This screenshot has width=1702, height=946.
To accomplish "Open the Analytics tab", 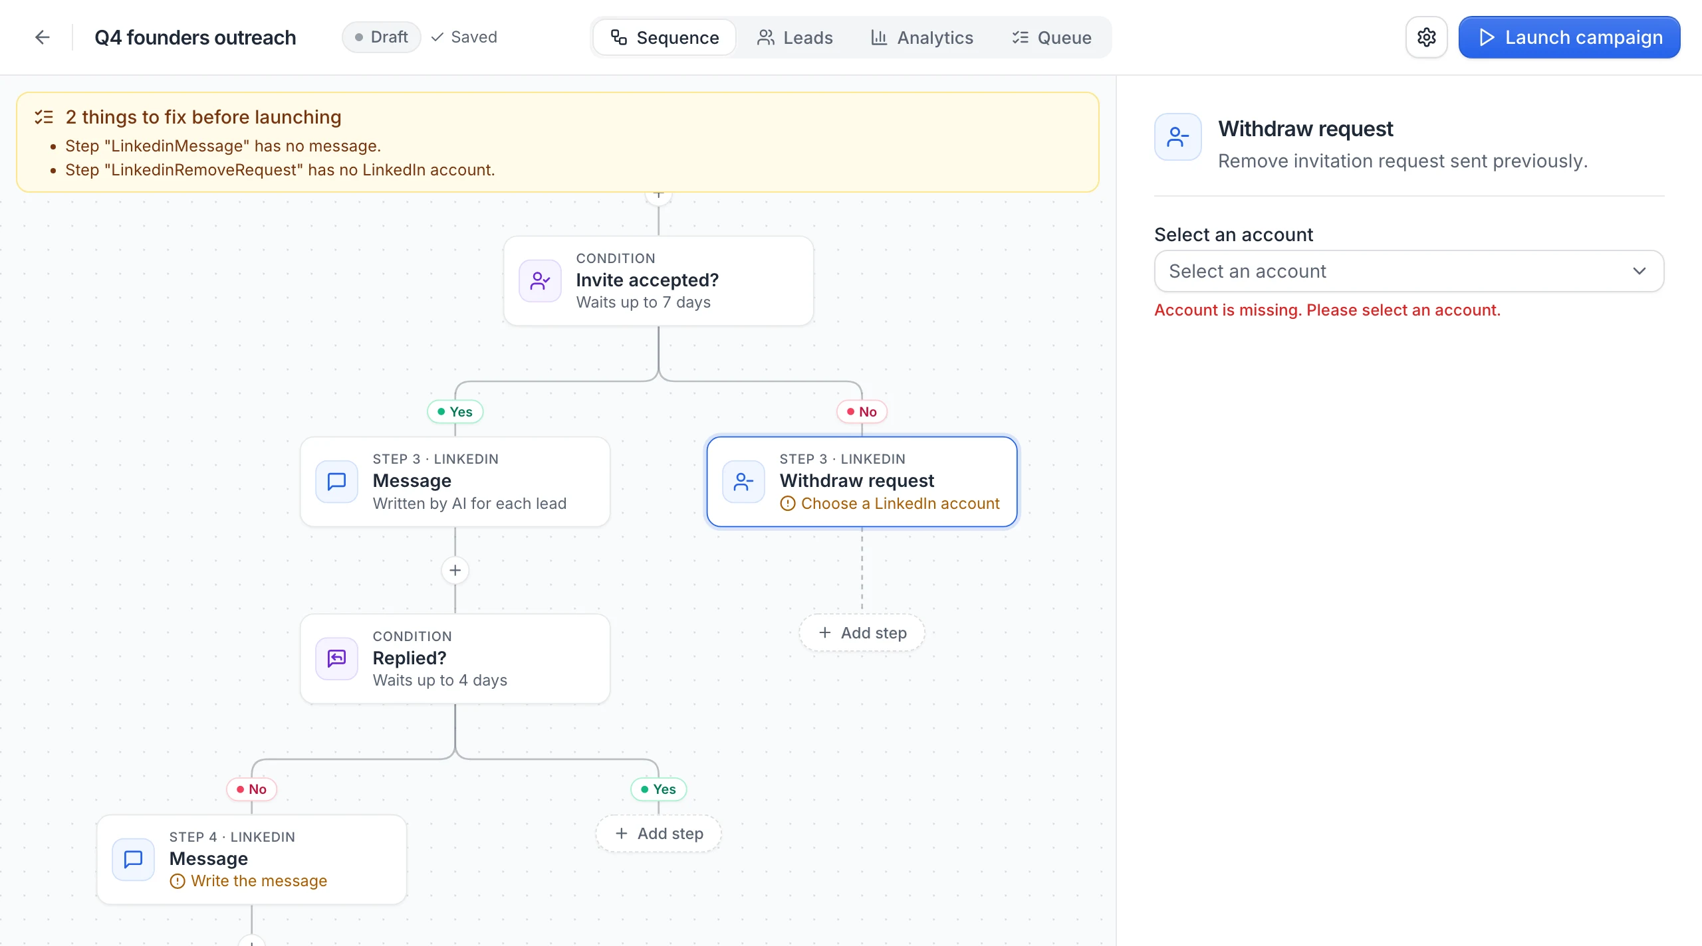I will tap(922, 37).
